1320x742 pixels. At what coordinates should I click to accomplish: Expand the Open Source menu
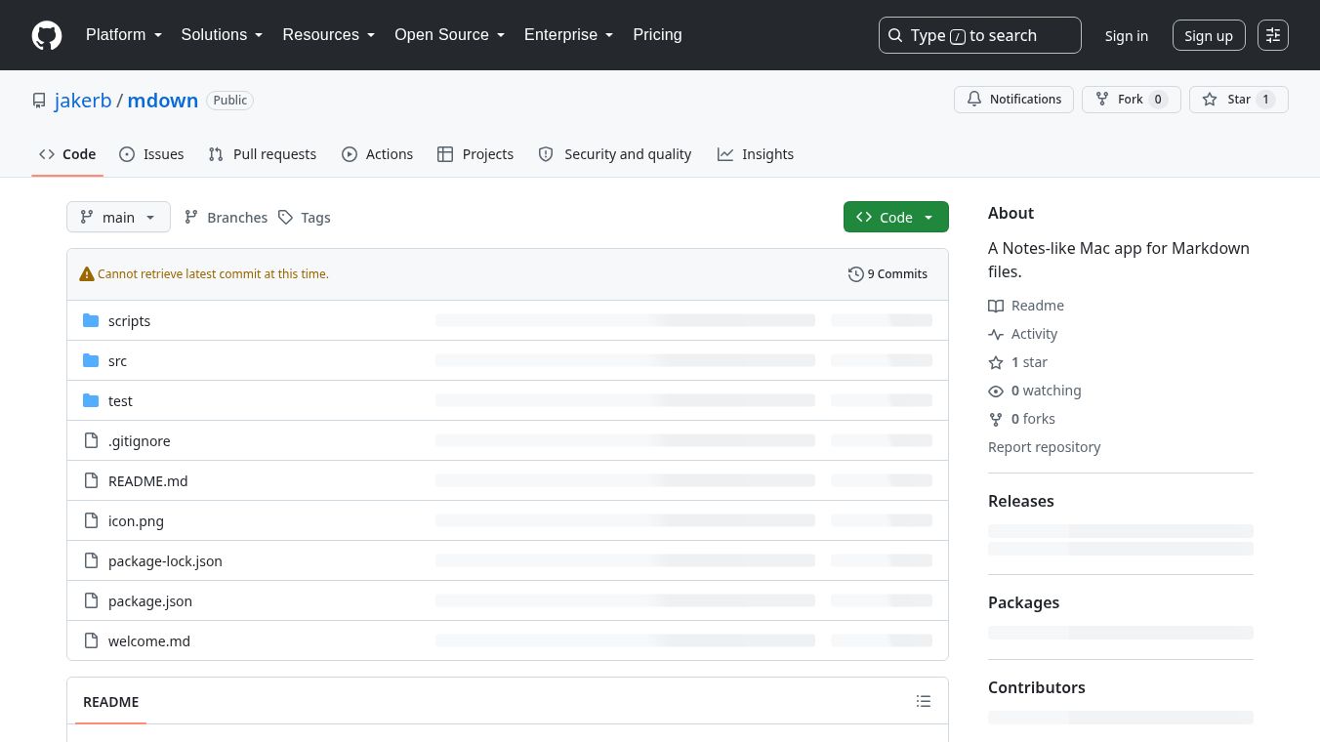[450, 35]
